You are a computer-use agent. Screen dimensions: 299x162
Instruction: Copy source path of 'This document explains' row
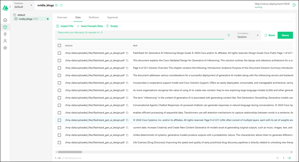pos(127,60)
